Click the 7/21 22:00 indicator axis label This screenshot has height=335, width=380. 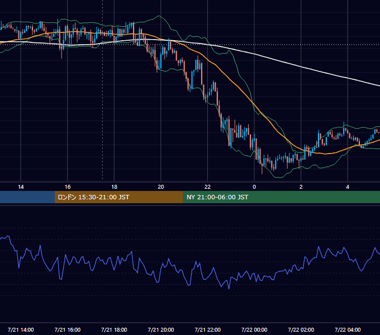point(208,329)
